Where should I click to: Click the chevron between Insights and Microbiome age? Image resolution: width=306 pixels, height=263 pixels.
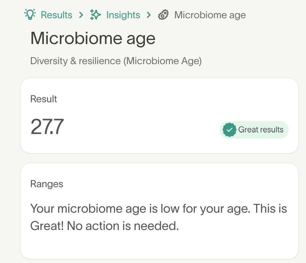coord(148,15)
